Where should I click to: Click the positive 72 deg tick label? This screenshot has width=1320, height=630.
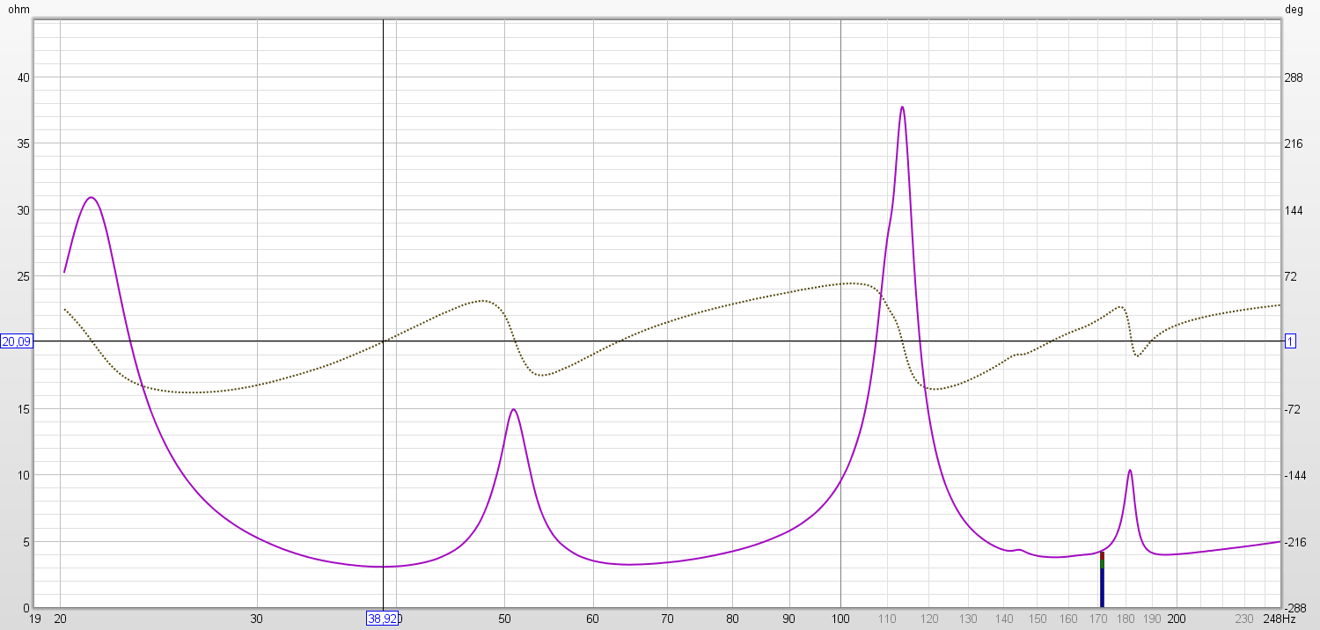tap(1291, 276)
